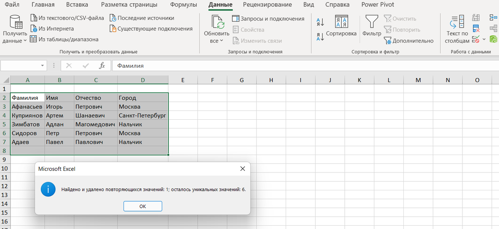Click cell containing Магомедович
Image resolution: width=499 pixels, height=229 pixels.
tap(96, 124)
